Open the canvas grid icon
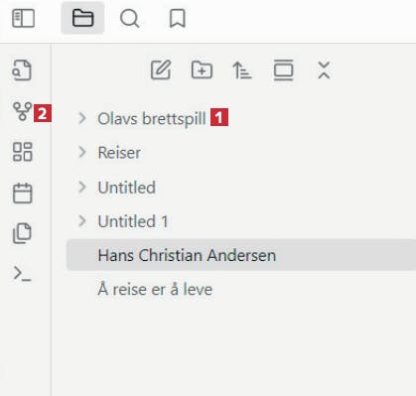The height and width of the screenshot is (396, 416). [22, 152]
